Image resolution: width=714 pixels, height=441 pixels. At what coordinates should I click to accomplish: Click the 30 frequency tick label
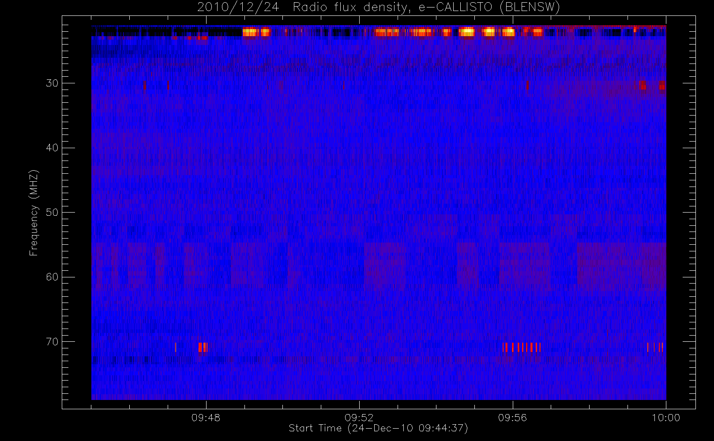click(x=52, y=83)
